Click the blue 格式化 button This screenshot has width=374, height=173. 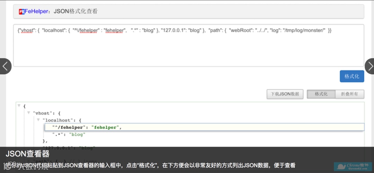[x=352, y=76]
